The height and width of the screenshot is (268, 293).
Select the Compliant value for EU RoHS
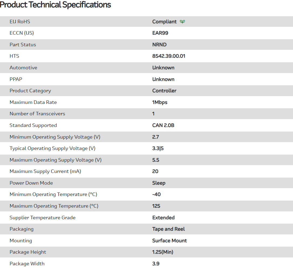[x=164, y=22]
